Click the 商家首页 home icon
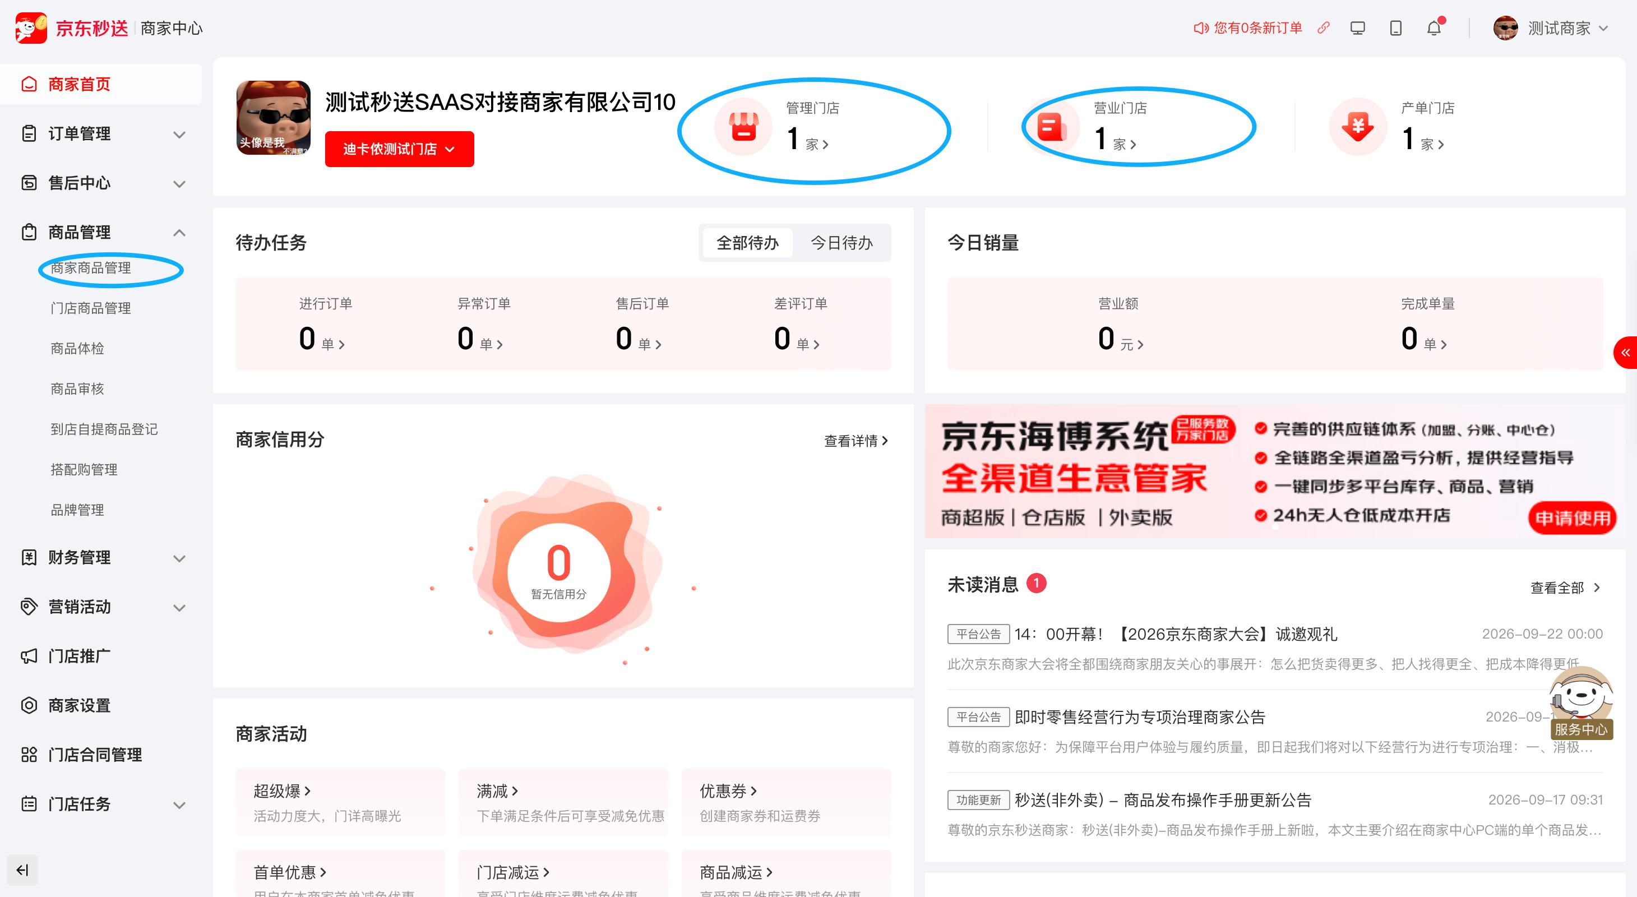The width and height of the screenshot is (1637, 897). 29,84
